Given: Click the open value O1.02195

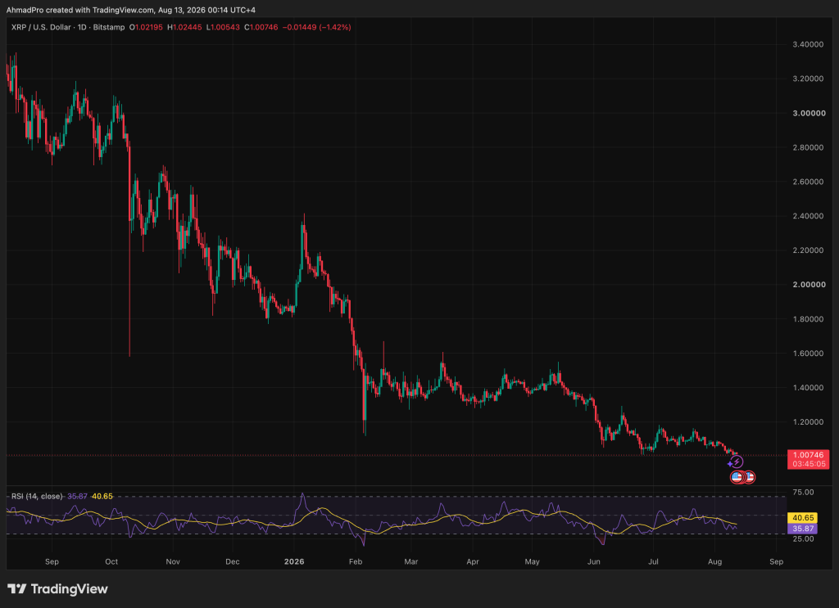Looking at the screenshot, I should pyautogui.click(x=146, y=27).
